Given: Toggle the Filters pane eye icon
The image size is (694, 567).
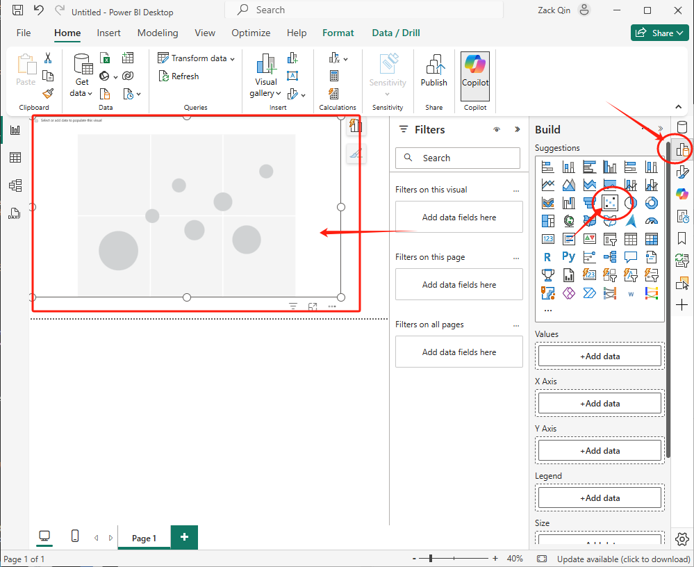Looking at the screenshot, I should (x=497, y=130).
